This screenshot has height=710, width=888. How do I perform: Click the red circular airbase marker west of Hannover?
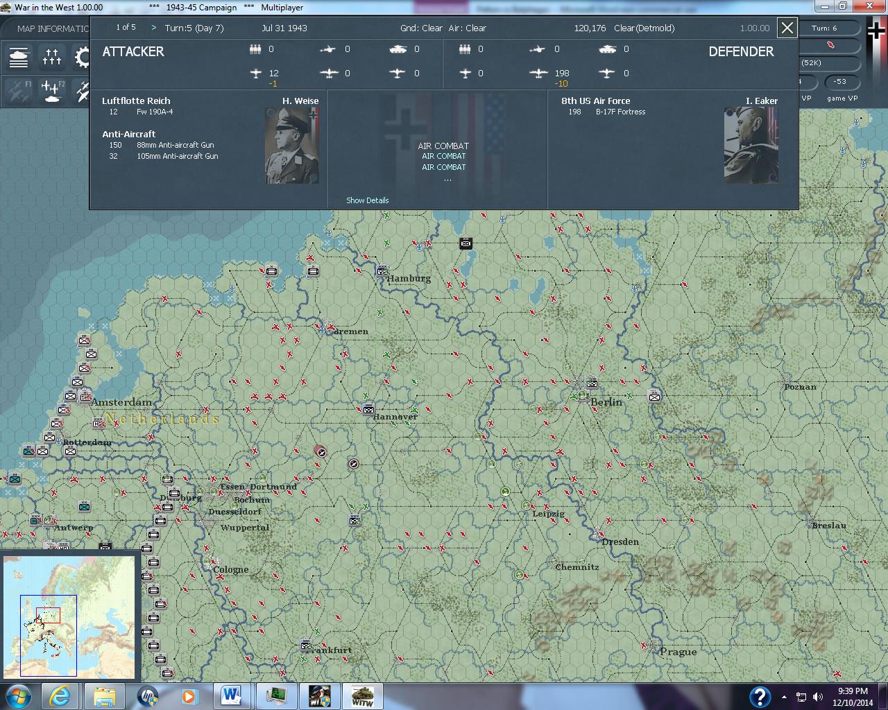click(320, 451)
